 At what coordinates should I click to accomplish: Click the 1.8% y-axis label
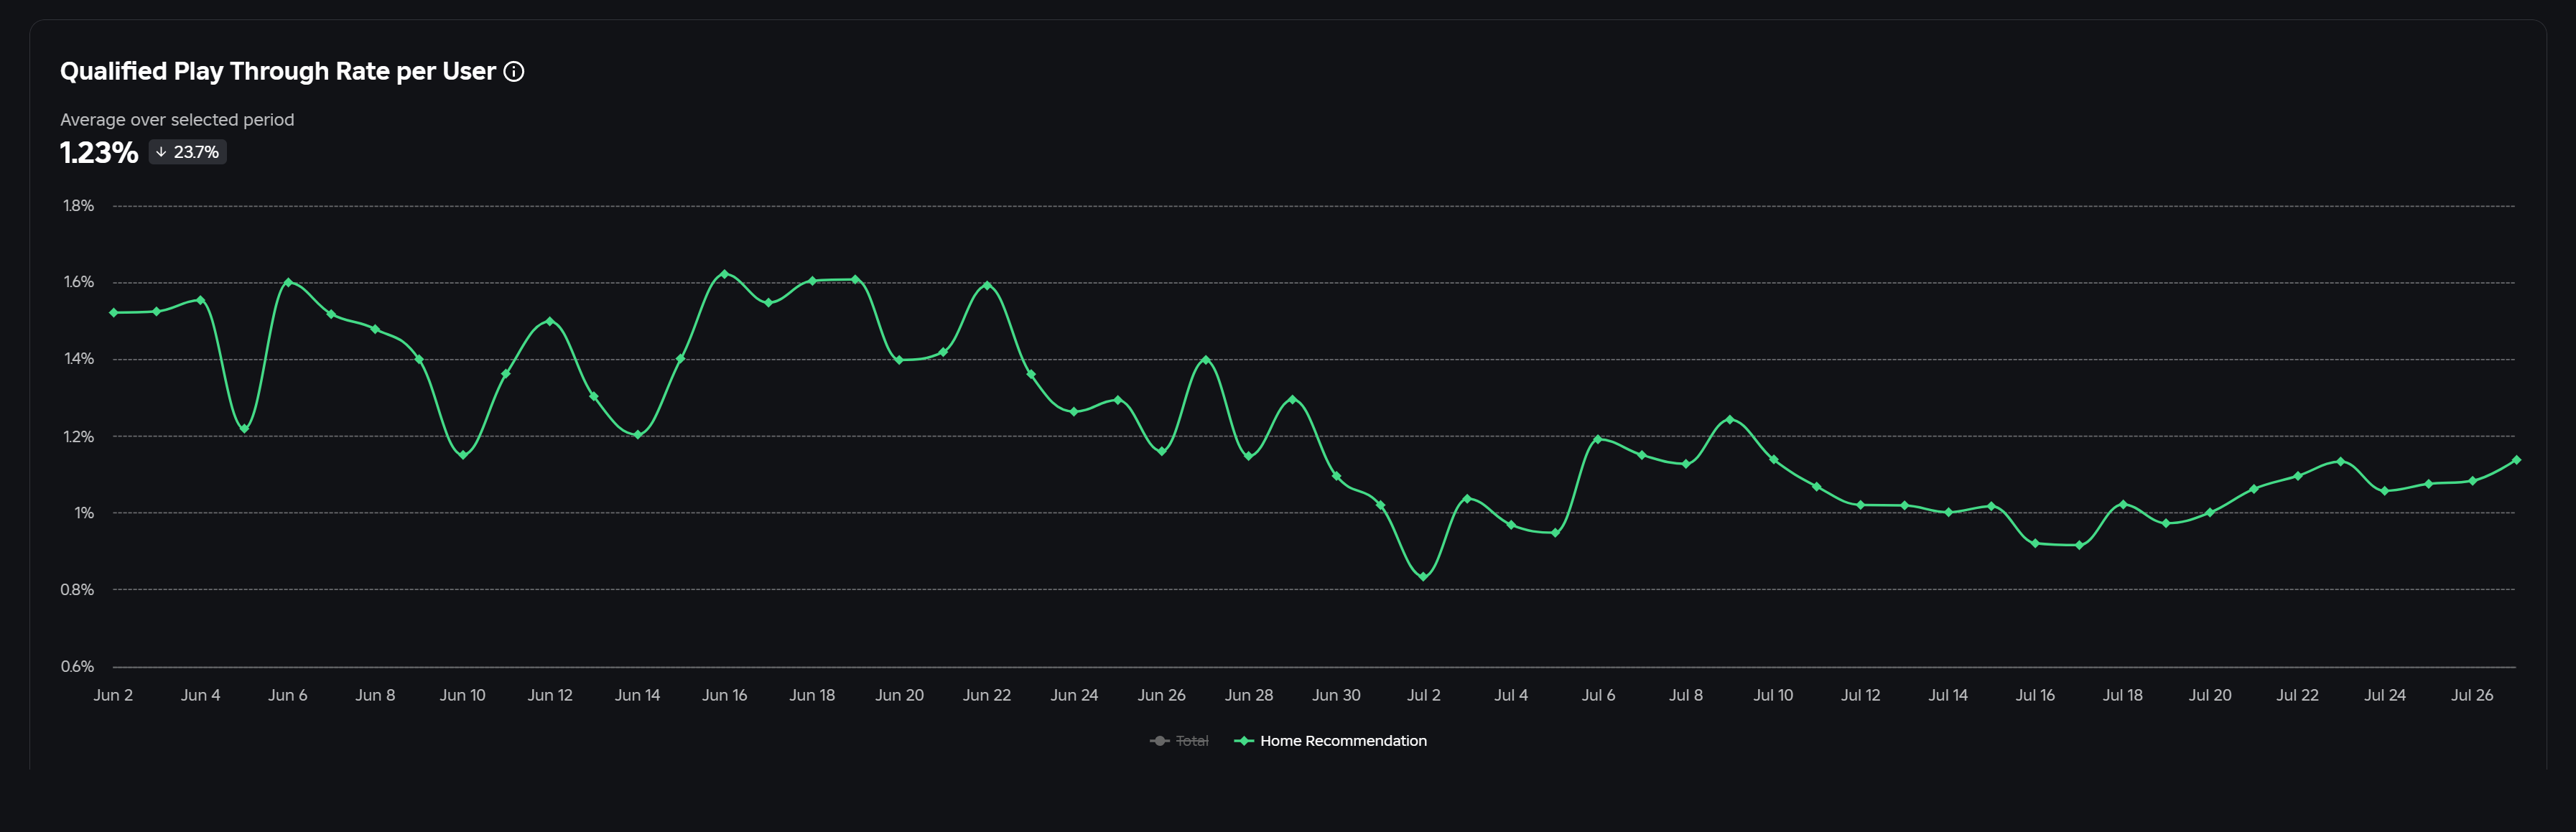(78, 206)
